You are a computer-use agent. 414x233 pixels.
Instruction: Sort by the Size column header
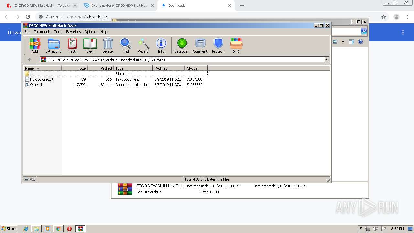click(75, 68)
